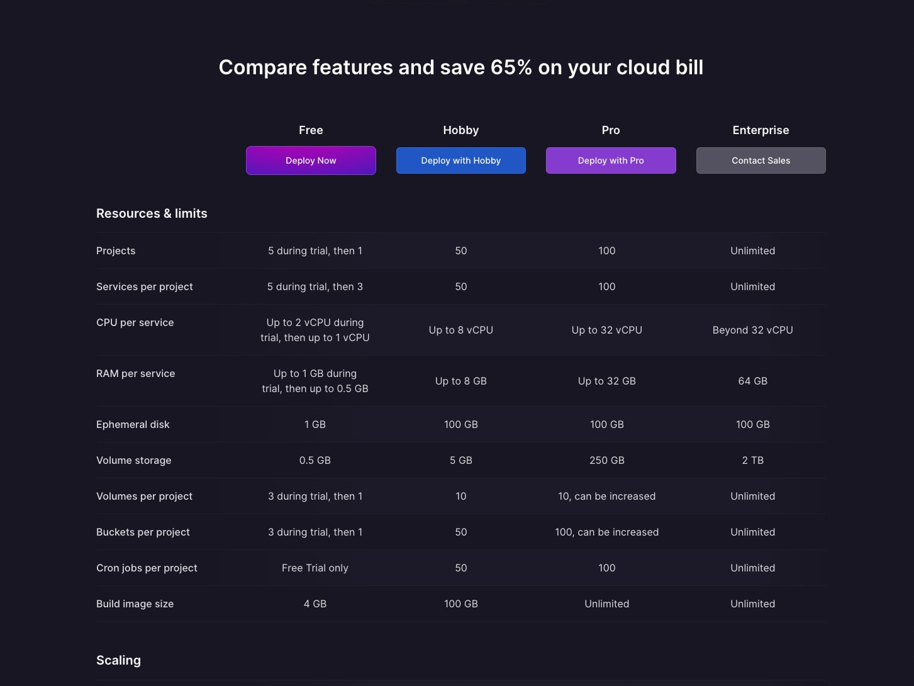Click the '250 GB' volume storage cell
Image resolution: width=914 pixels, height=686 pixels.
click(x=607, y=460)
